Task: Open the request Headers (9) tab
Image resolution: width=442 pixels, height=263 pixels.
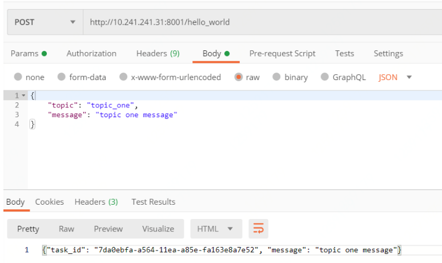Action: coord(158,53)
